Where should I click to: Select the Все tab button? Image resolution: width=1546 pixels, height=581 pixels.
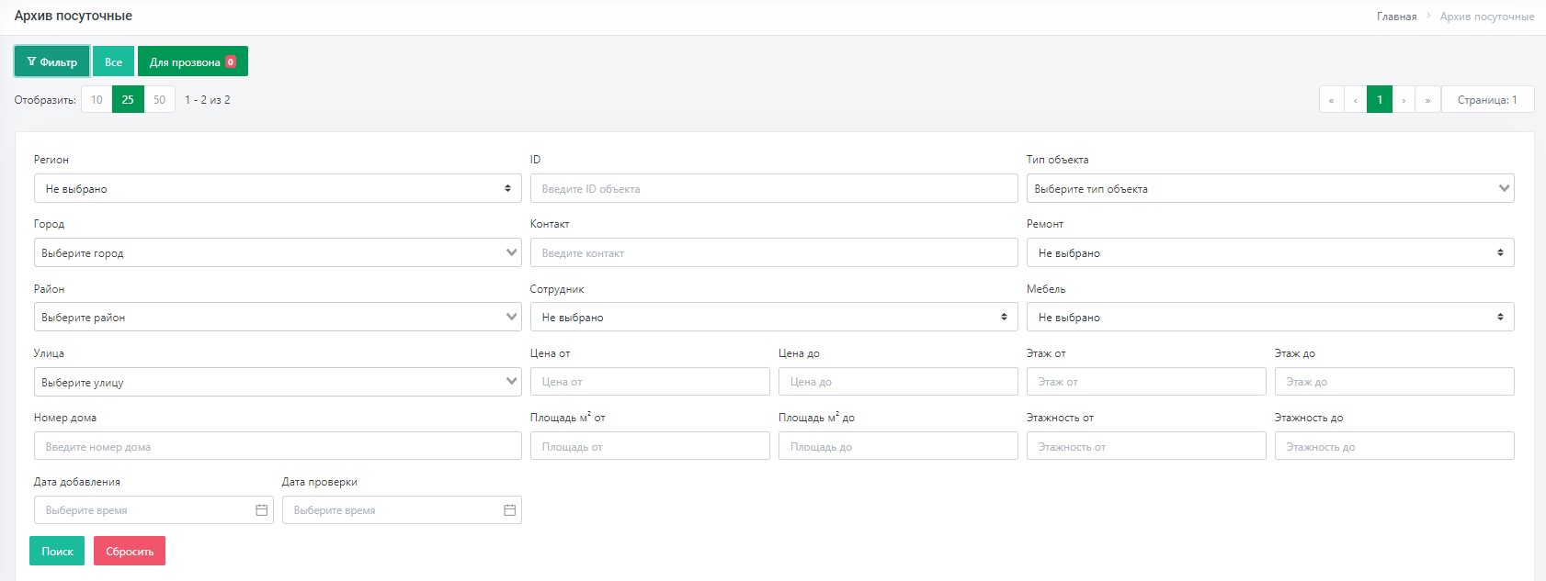113,61
